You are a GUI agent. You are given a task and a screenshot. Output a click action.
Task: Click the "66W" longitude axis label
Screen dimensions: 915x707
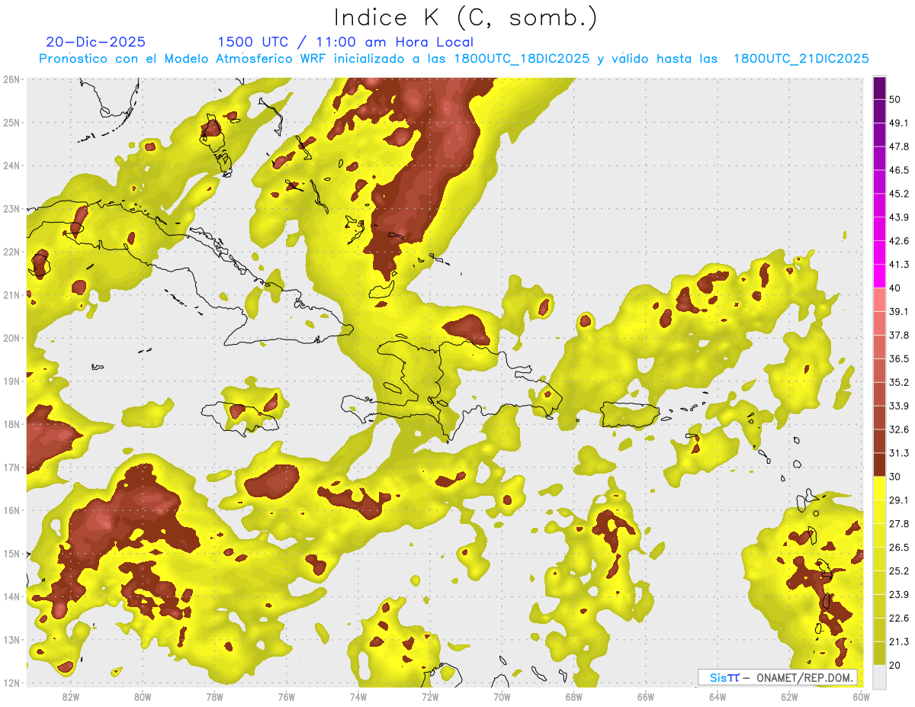pos(646,696)
